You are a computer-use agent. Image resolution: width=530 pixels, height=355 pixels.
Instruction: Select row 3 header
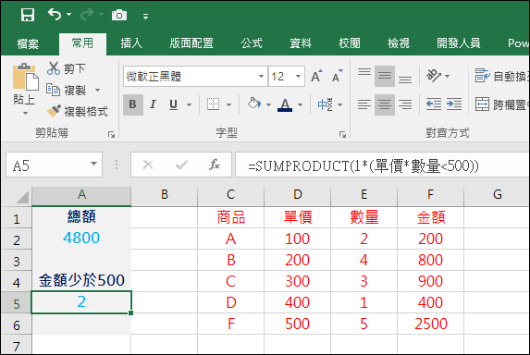click(x=17, y=261)
